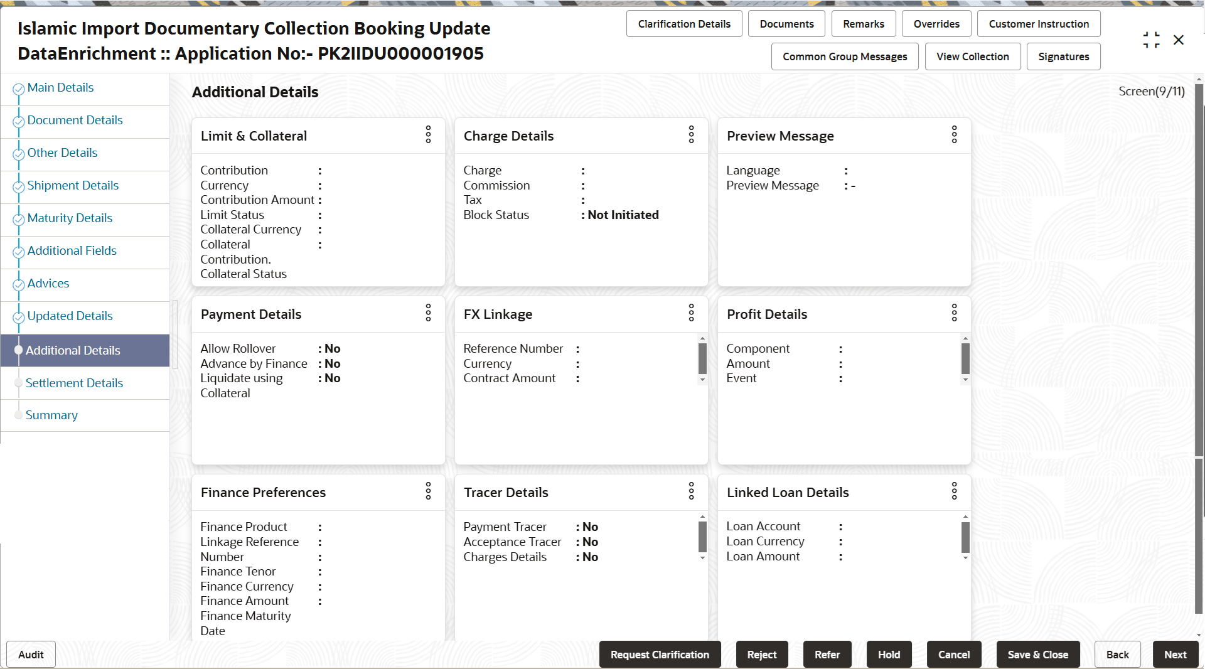Viewport: 1205px width, 669px height.
Task: Click Save & Close
Action: point(1038,655)
